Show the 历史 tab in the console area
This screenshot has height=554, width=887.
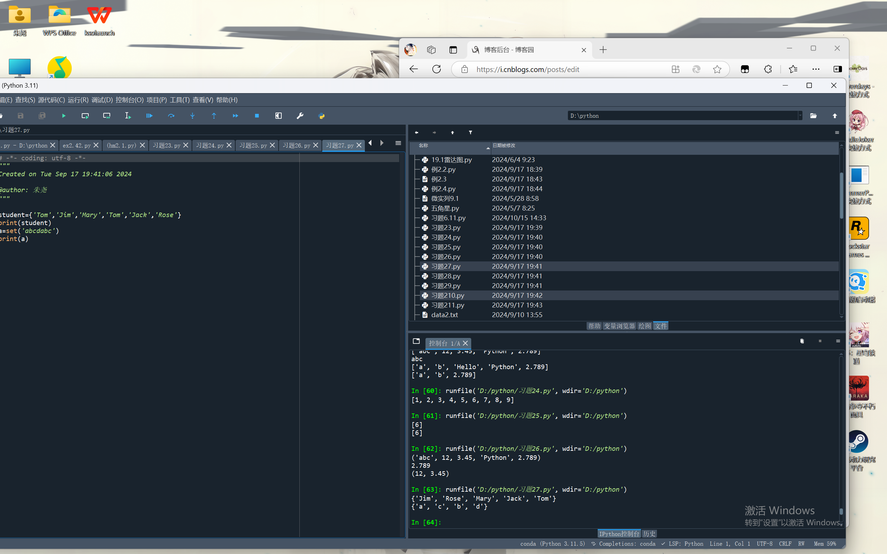tap(649, 534)
